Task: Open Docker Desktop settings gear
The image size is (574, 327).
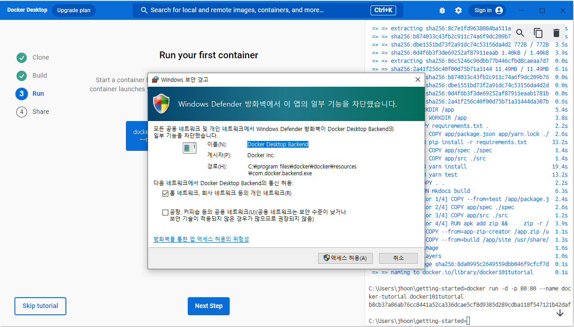Action: tap(458, 10)
